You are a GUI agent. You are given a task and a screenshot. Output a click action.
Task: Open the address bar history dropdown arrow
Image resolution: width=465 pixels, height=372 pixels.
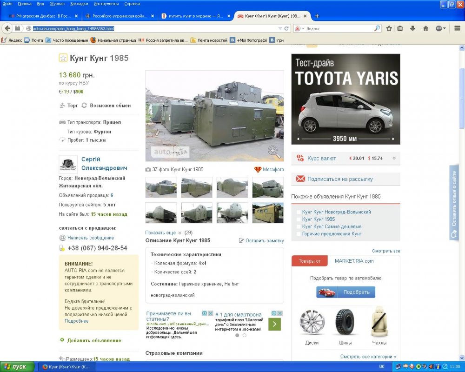(x=280, y=28)
